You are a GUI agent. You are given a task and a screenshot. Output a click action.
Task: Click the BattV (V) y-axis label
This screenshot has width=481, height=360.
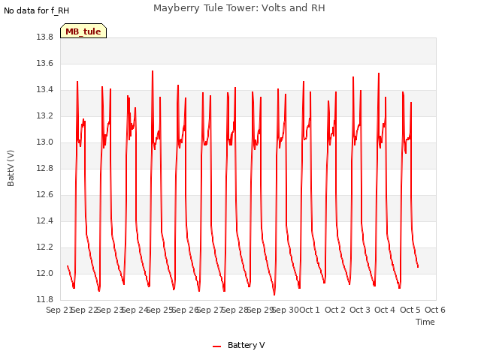(x=11, y=168)
